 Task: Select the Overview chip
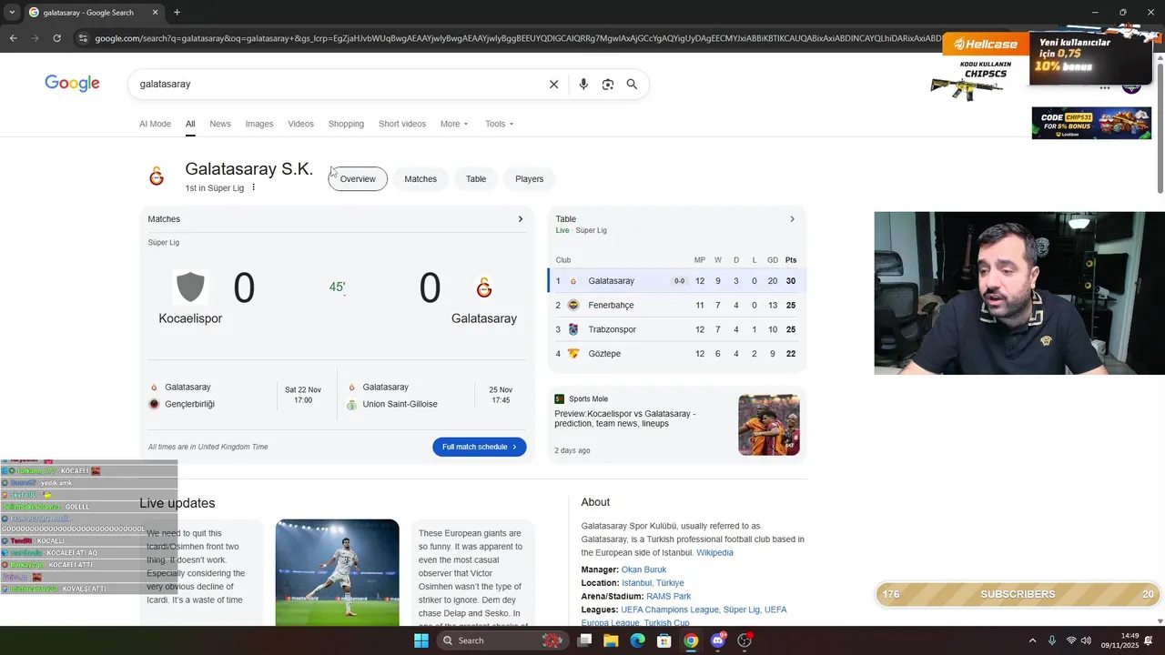coord(358,179)
